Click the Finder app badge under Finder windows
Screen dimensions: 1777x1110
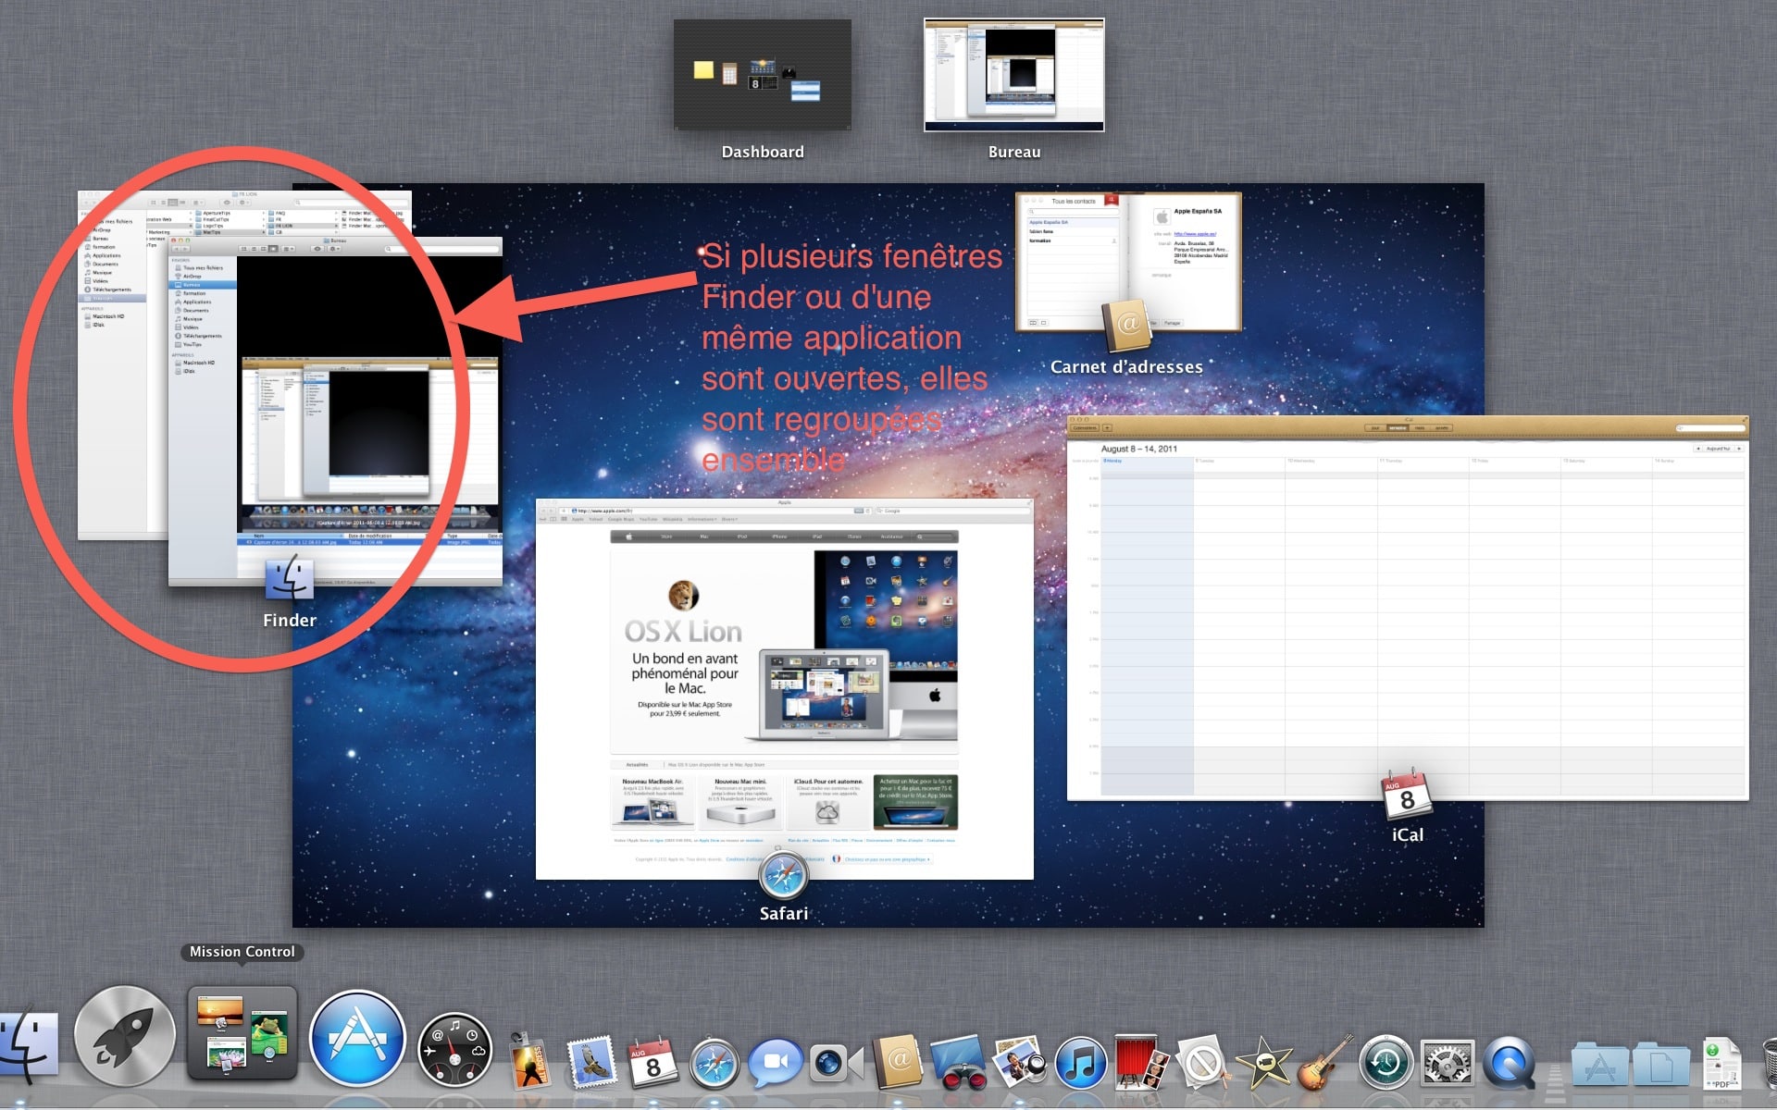tap(290, 579)
